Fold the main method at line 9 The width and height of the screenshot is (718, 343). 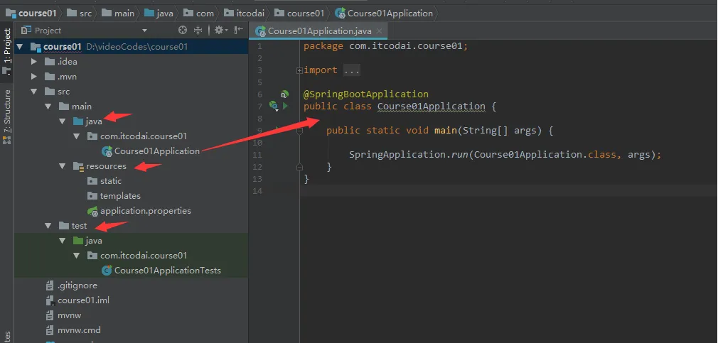pos(299,131)
